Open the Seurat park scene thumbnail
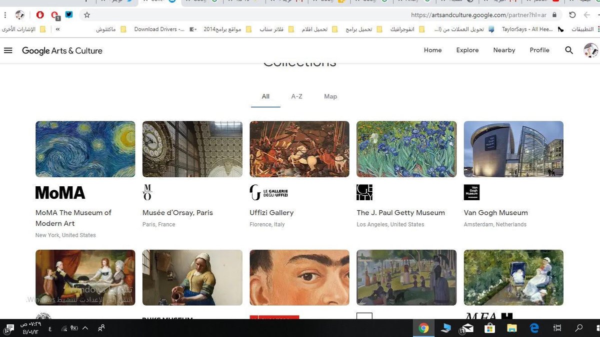 (x=406, y=278)
